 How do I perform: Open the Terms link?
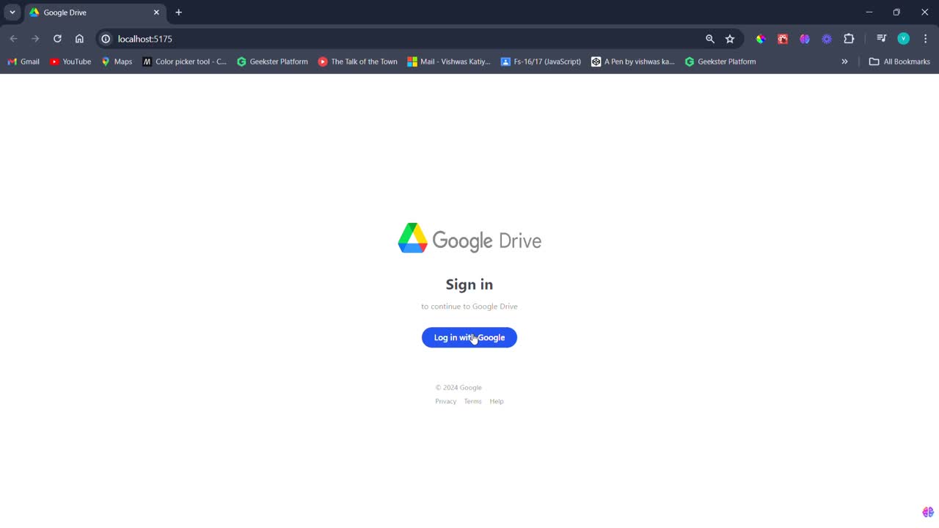pos(472,401)
